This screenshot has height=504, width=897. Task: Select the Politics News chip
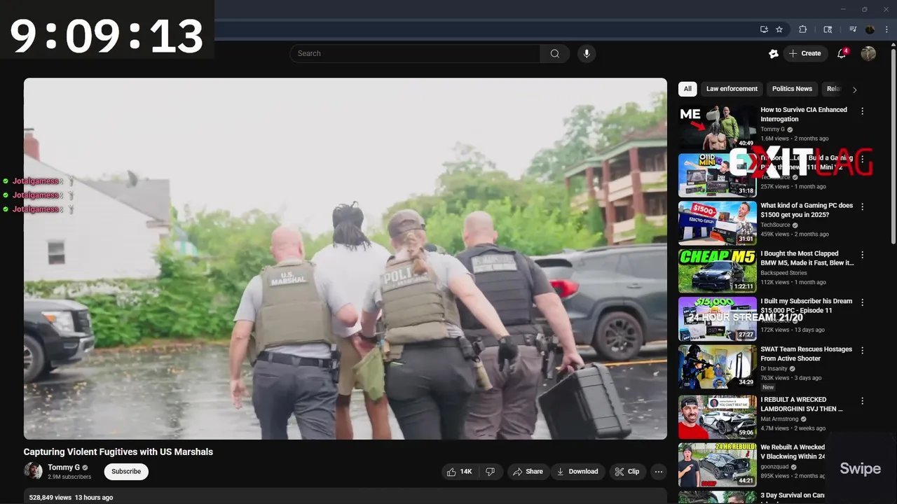point(792,89)
